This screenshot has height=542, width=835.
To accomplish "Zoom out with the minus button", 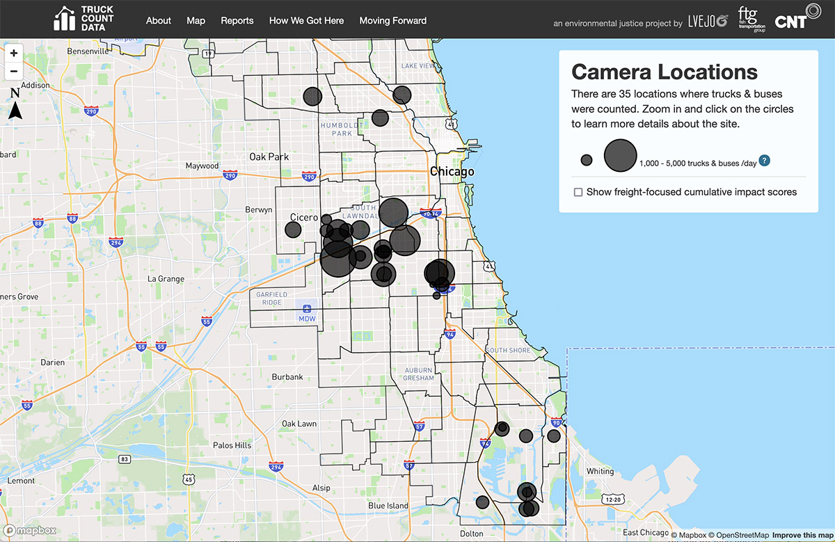I will pos(14,71).
